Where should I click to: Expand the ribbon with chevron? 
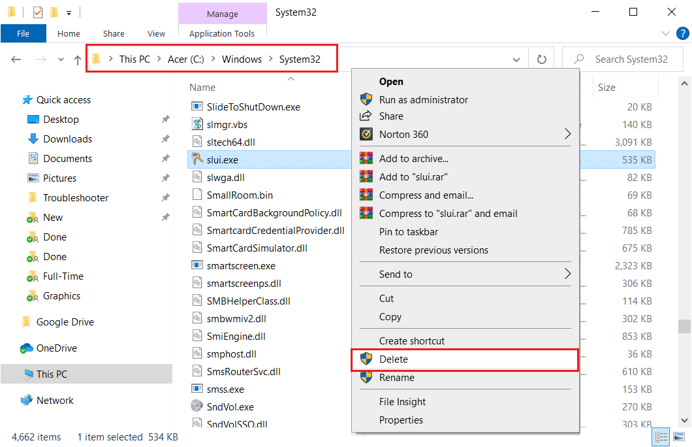(x=666, y=33)
